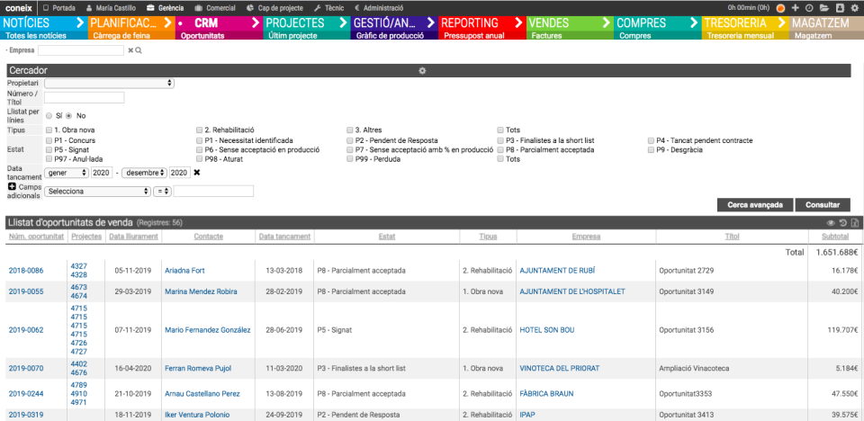This screenshot has width=864, height=421.
Task: Click the Empresa search magnifier icon
Action: 139,50
